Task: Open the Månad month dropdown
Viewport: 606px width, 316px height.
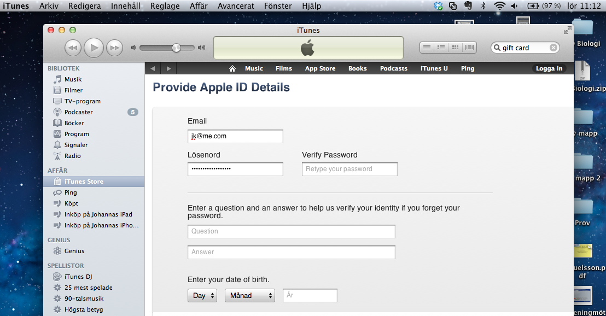Action: tap(249, 296)
